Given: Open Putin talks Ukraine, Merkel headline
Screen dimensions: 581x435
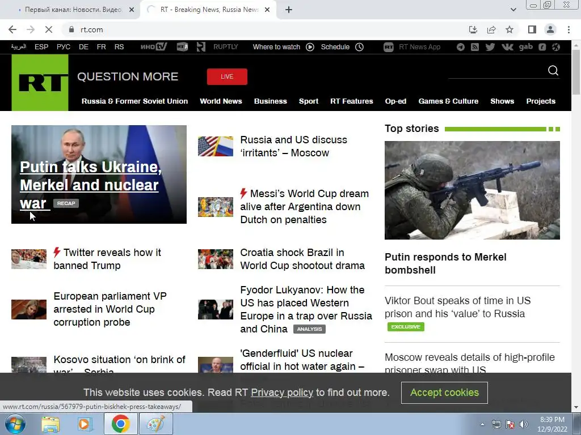Looking at the screenshot, I should click(x=91, y=185).
